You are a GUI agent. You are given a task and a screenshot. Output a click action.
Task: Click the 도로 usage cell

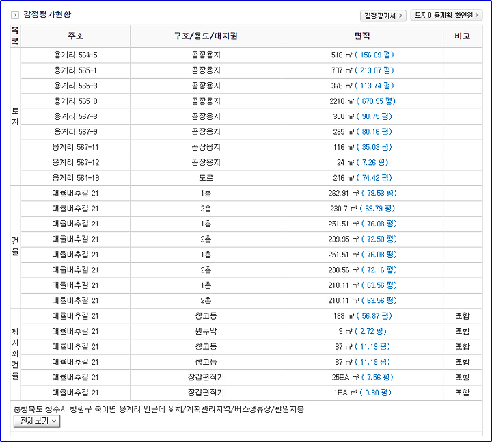pyautogui.click(x=206, y=178)
